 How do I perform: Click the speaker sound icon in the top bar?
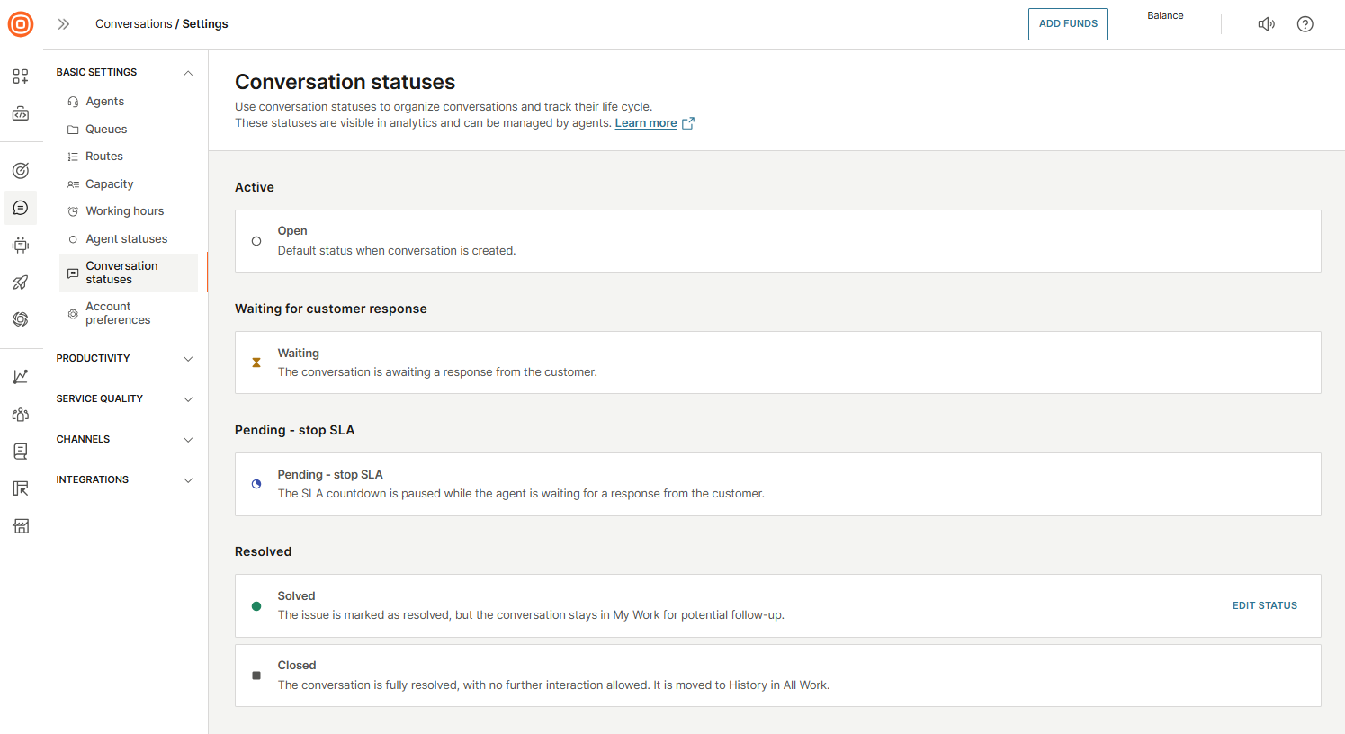tap(1266, 24)
